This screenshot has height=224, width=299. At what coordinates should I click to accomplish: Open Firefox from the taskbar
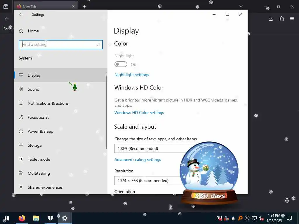coord(22,218)
